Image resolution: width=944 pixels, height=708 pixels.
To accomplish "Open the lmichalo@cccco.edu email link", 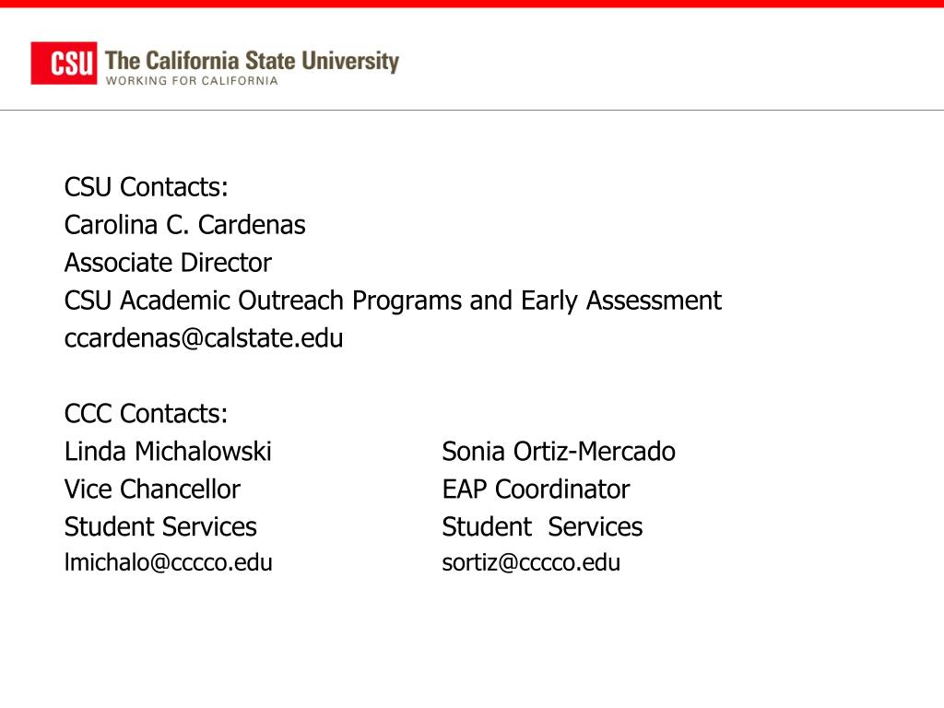I will coord(169,562).
